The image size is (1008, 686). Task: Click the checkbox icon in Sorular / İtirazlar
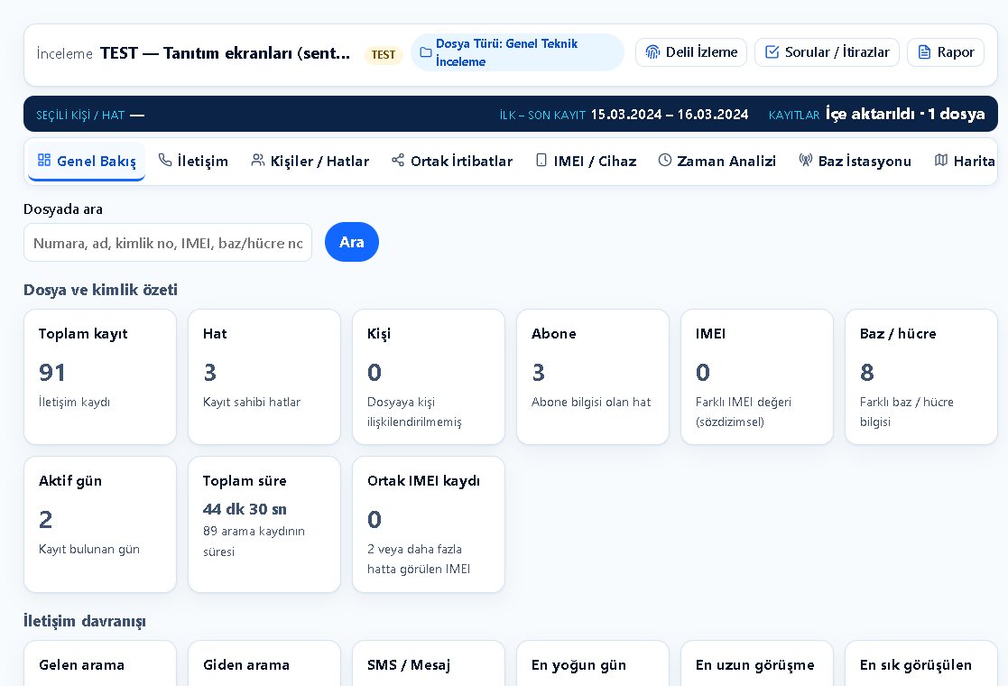point(772,52)
